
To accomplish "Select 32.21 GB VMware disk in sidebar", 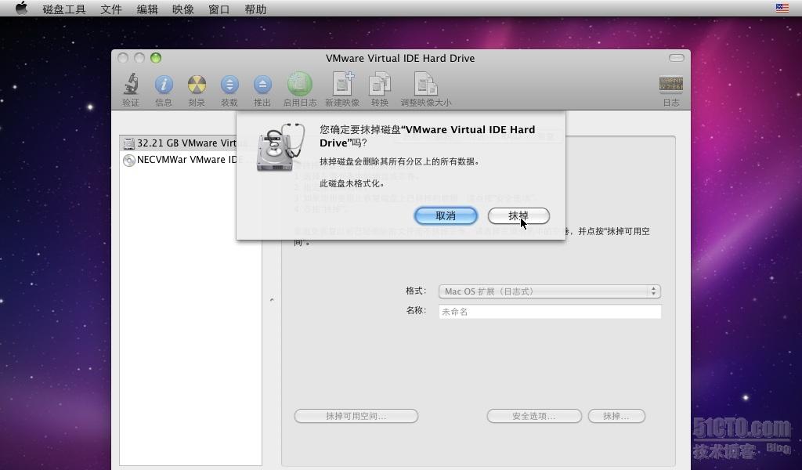I will click(x=190, y=143).
